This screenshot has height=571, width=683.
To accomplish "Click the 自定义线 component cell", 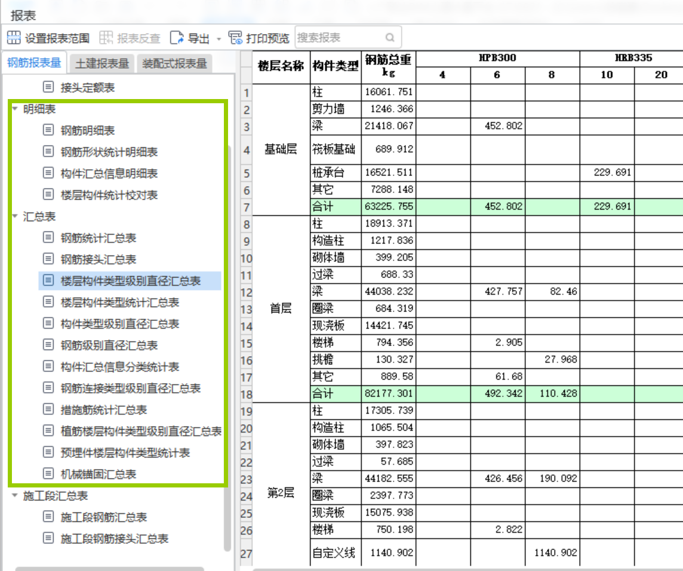I will (x=336, y=553).
